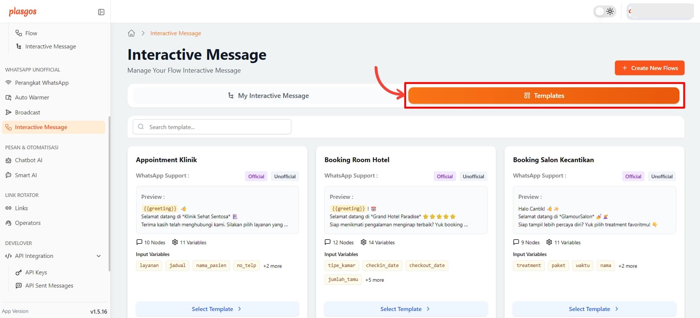The image size is (700, 318).
Task: Click the Booking Room Hotel card title
Action: 357,160
